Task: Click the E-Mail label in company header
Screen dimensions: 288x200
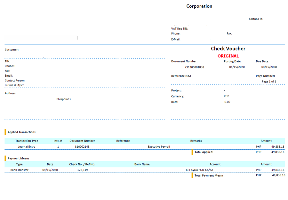Action: point(176,39)
